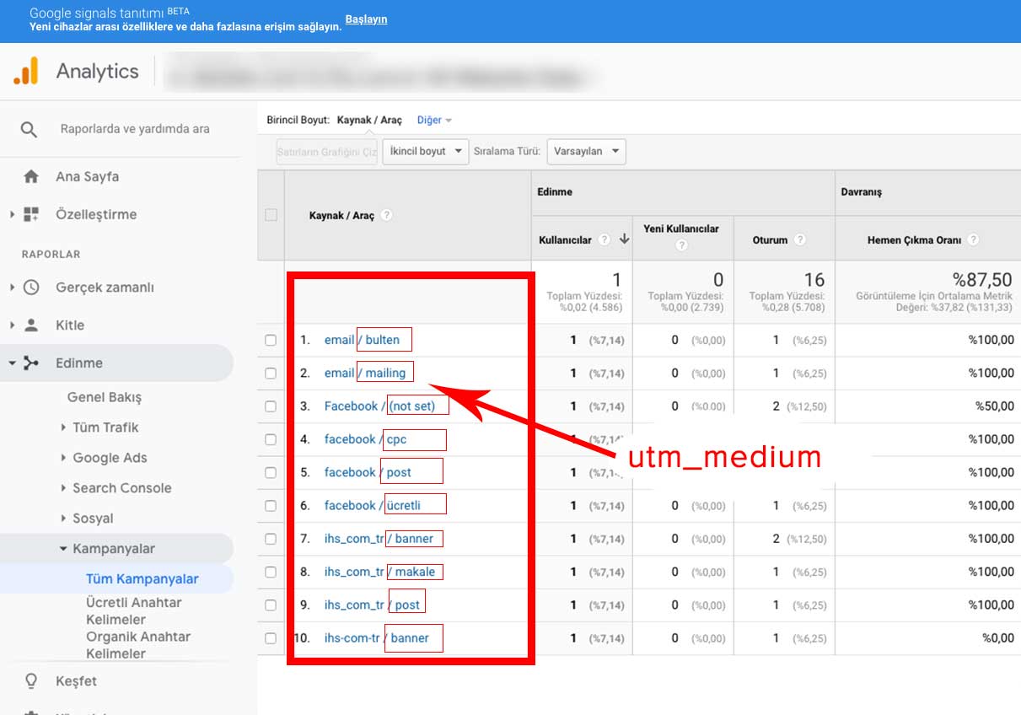Open the facebook / cpc source link

coord(366,439)
